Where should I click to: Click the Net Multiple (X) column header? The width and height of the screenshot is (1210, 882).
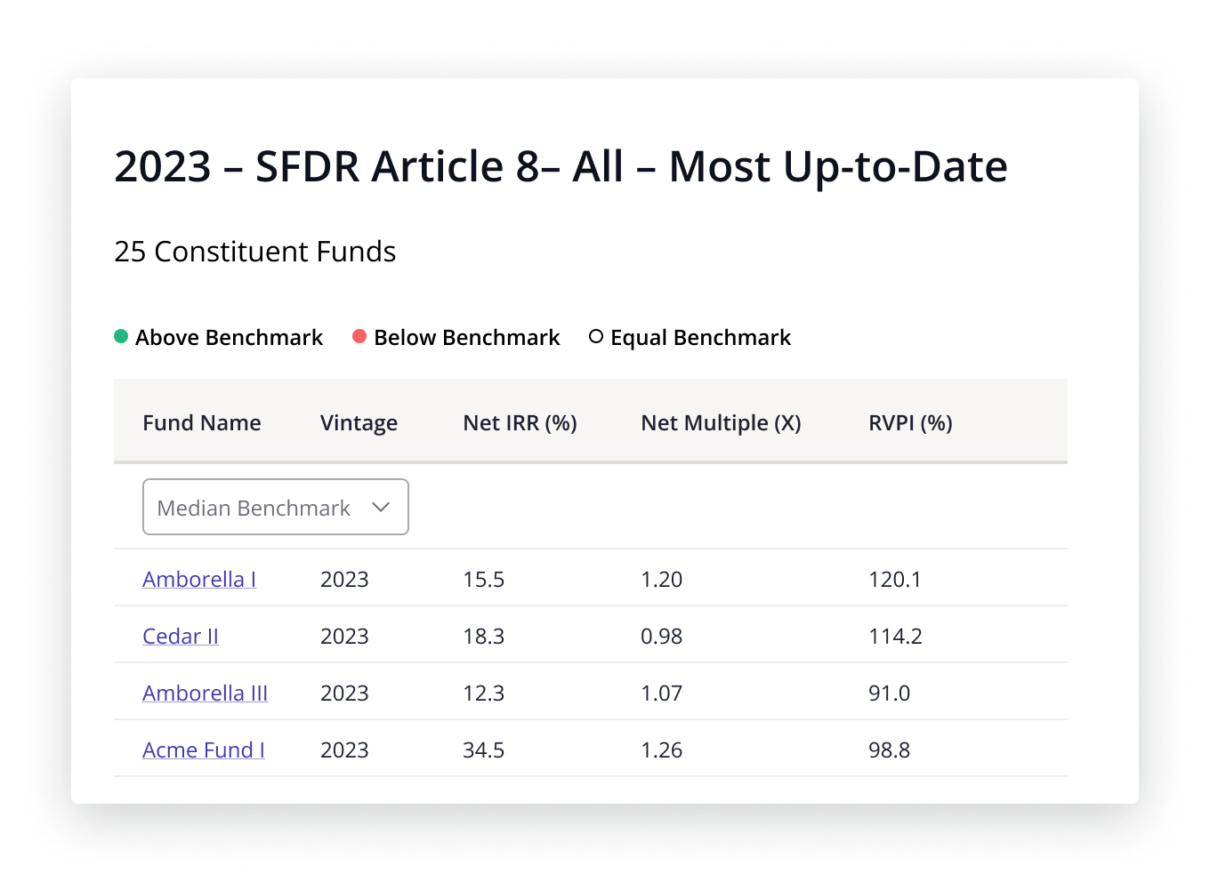tap(721, 422)
